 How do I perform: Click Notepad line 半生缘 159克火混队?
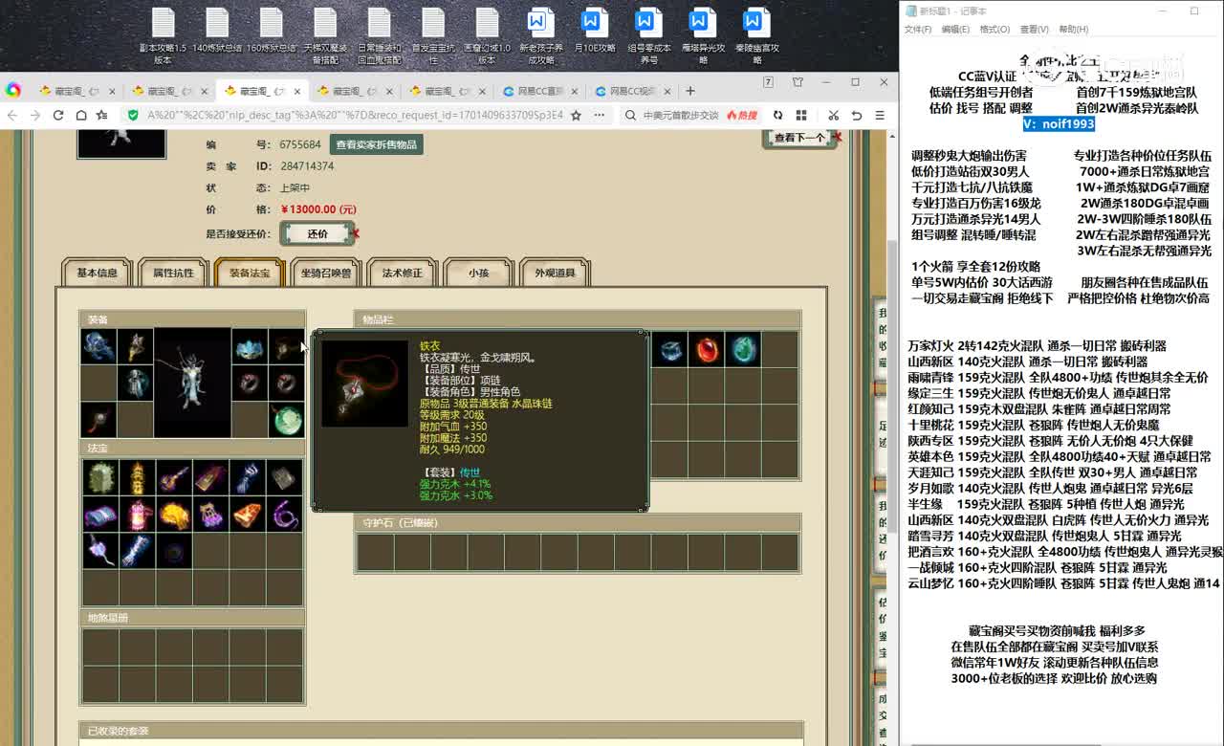click(1045, 504)
